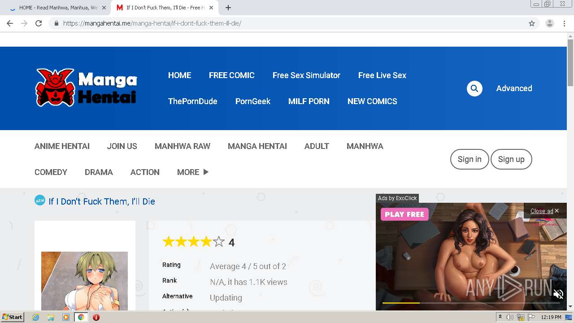
Task: Click the Chrome taskbar icon
Action: [x=81, y=317]
